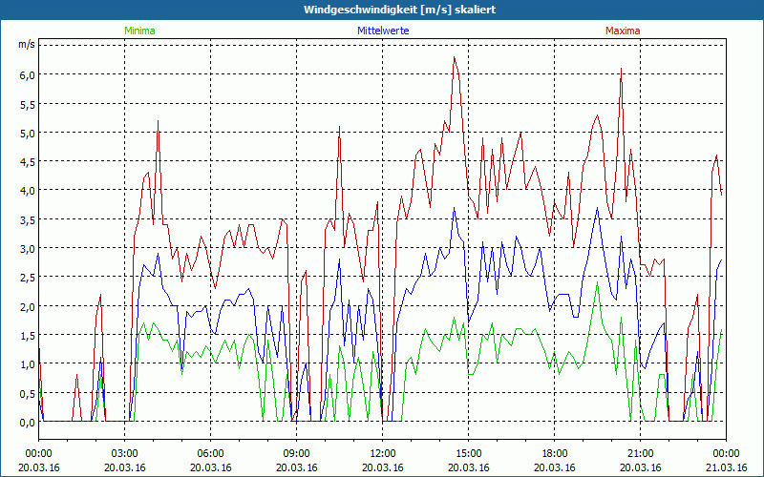The height and width of the screenshot is (477, 764).
Task: Click the '4,5' y-axis value
Action: [x=27, y=162]
